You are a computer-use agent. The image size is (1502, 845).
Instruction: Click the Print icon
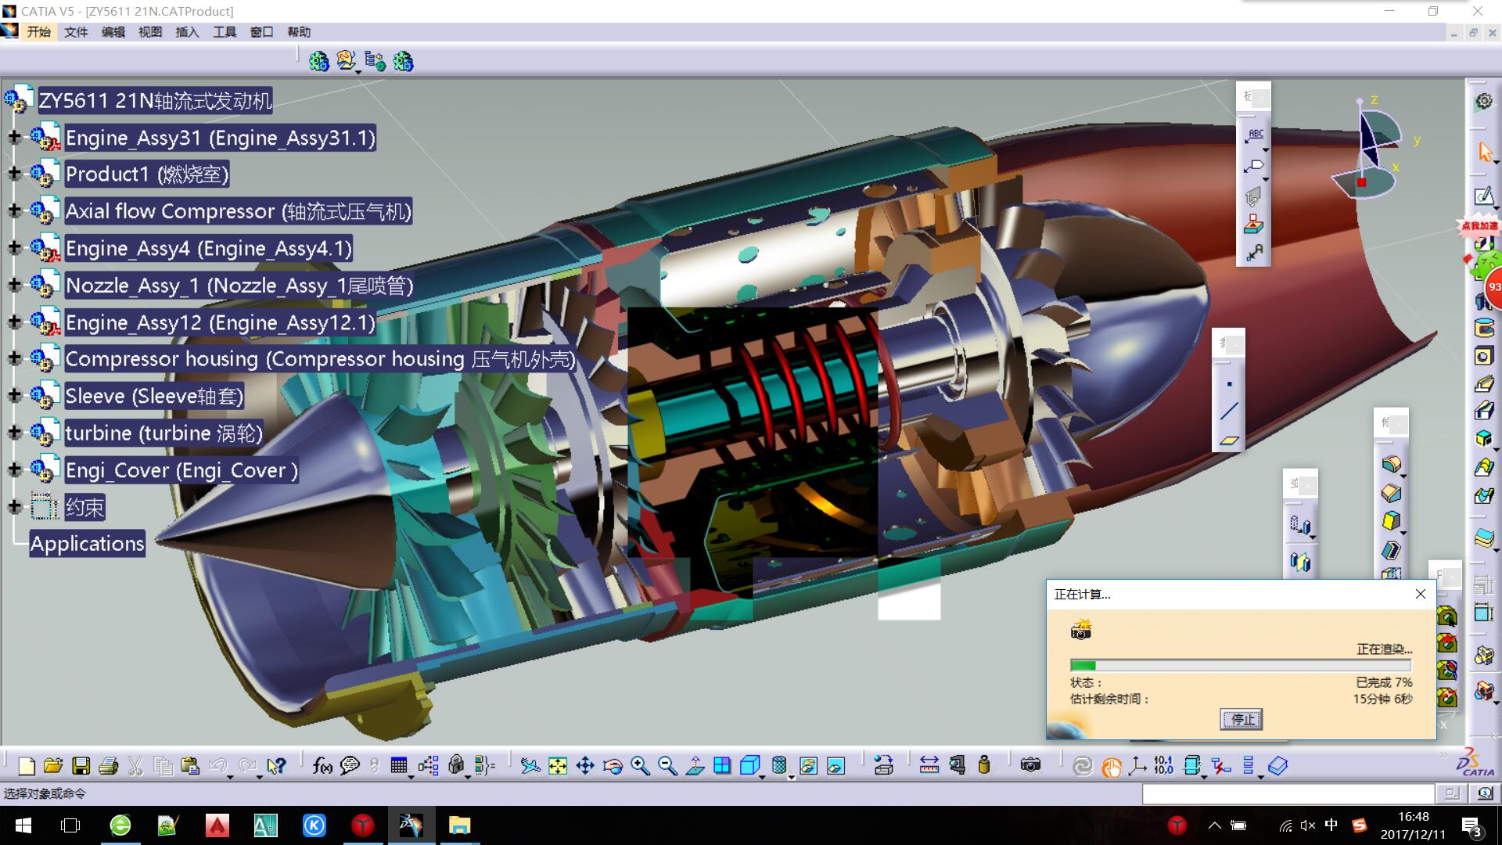109,766
